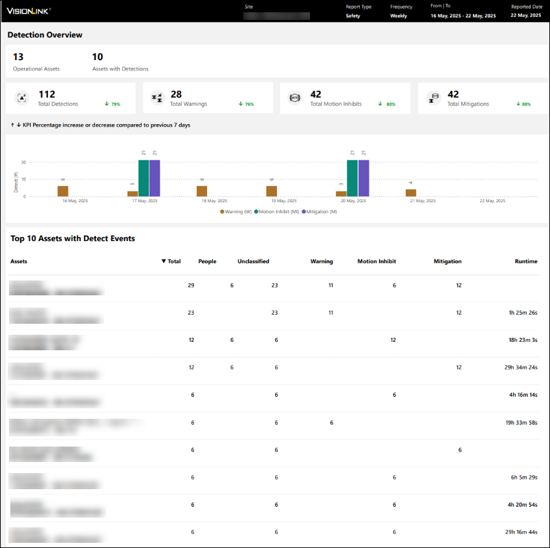Viewport: 550px width, 548px height.
Task: Click the Weekly frequency value
Action: click(399, 16)
